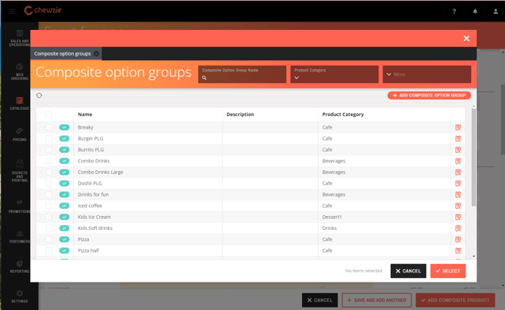Image resolution: width=505 pixels, height=310 pixels.
Task: Focus the Composite Option Group Name search field
Action: coord(242,75)
